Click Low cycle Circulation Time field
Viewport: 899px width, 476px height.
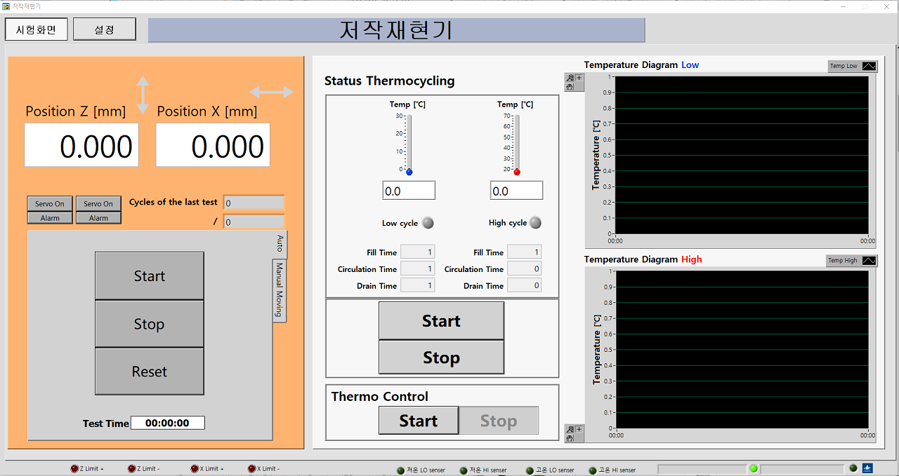(x=418, y=268)
